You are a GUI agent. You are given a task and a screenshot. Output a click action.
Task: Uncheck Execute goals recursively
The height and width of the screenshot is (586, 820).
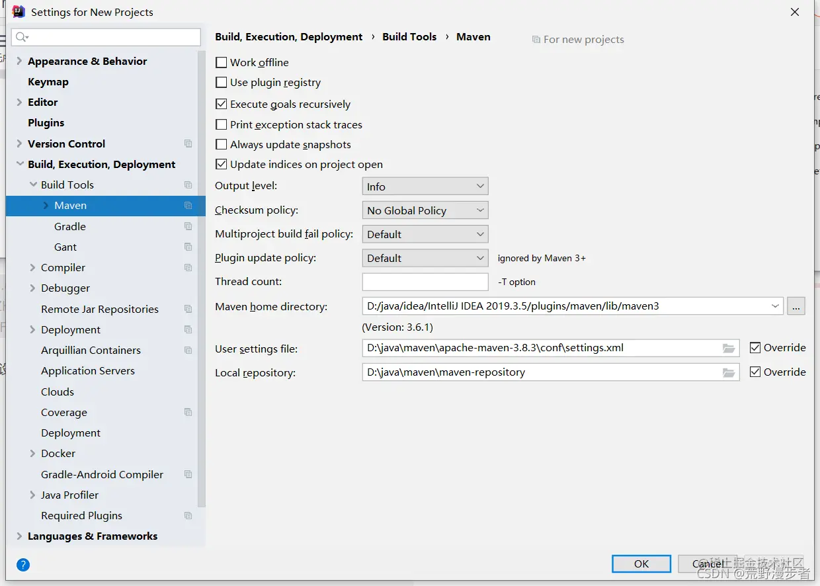pos(222,104)
